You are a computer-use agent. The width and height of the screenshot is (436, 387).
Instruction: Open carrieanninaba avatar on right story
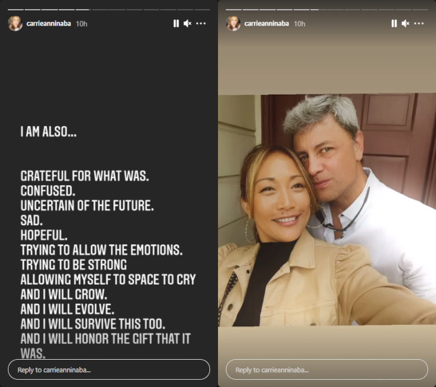click(x=233, y=24)
